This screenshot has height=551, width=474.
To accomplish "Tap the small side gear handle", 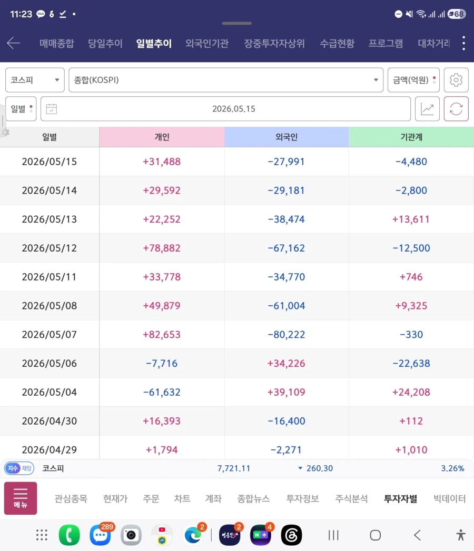I will tap(4, 133).
